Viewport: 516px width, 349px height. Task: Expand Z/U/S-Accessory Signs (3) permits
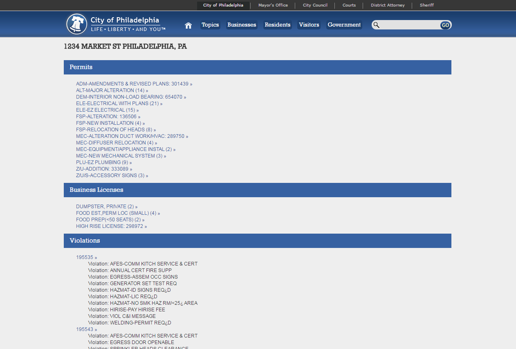tap(112, 176)
